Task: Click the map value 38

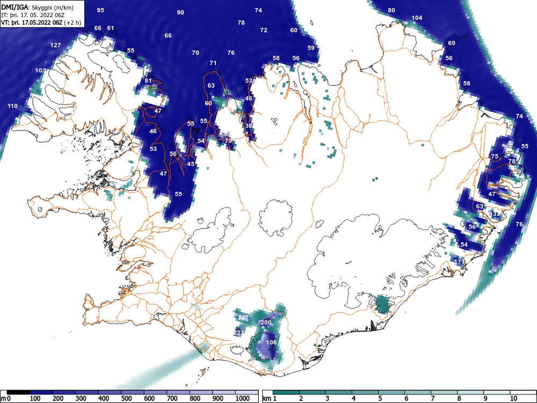Action: pyautogui.click(x=249, y=126)
